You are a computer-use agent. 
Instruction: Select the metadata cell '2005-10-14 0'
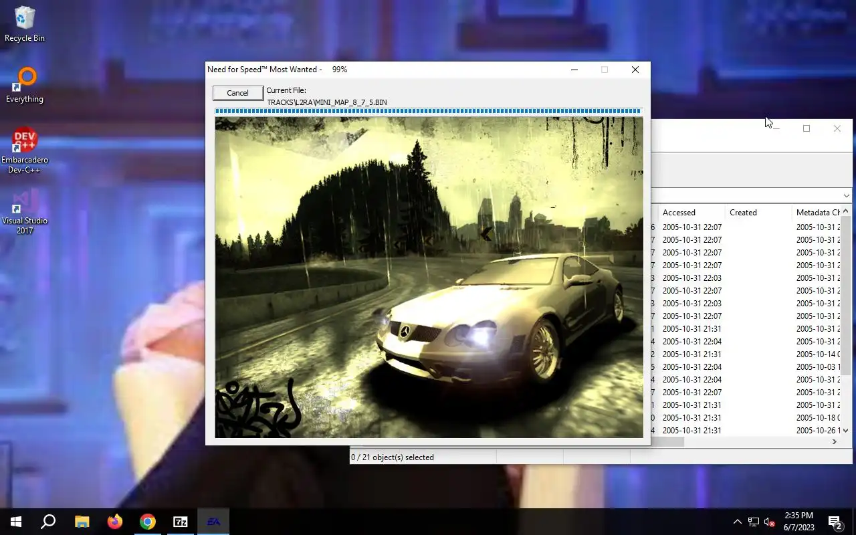[x=818, y=354]
